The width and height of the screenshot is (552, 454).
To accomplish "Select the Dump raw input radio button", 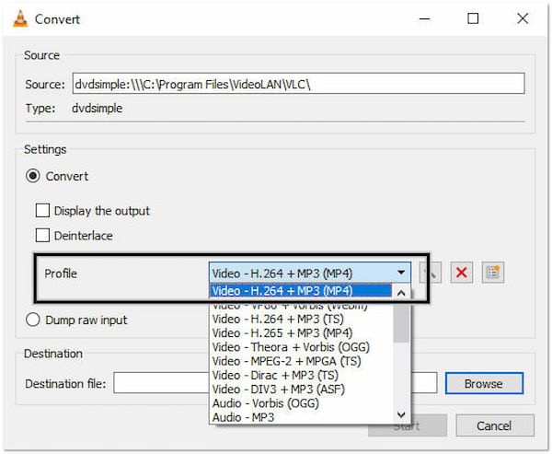I will pyautogui.click(x=33, y=320).
